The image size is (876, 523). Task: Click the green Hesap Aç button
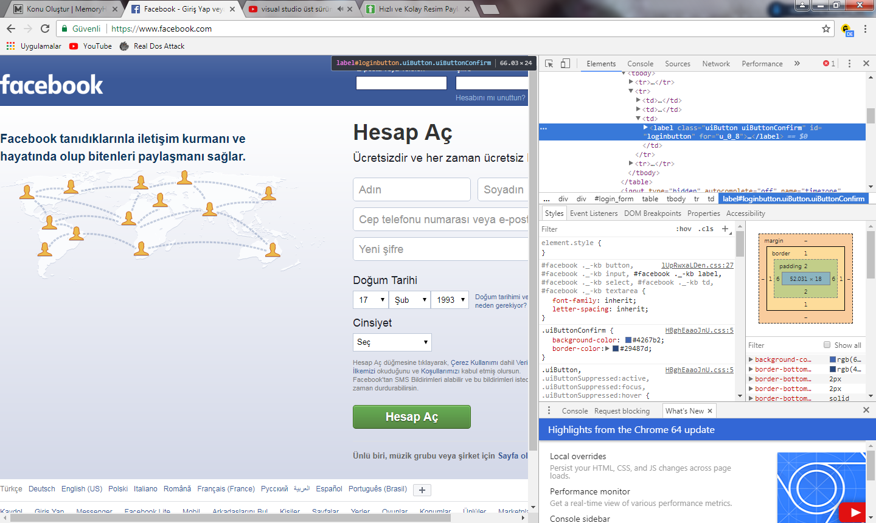[x=412, y=417]
